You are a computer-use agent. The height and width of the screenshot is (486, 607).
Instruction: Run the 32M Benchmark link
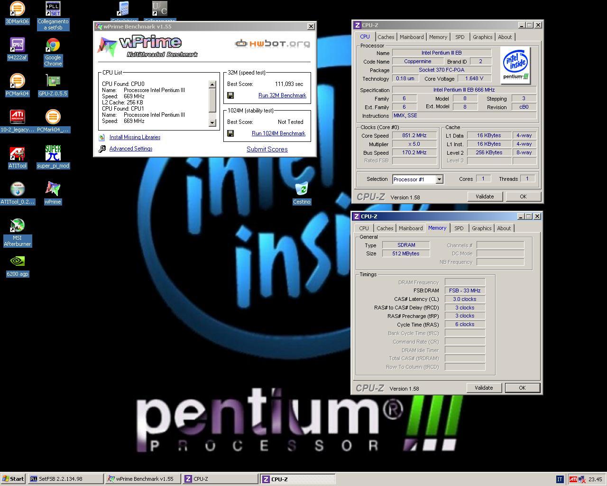pyautogui.click(x=282, y=95)
